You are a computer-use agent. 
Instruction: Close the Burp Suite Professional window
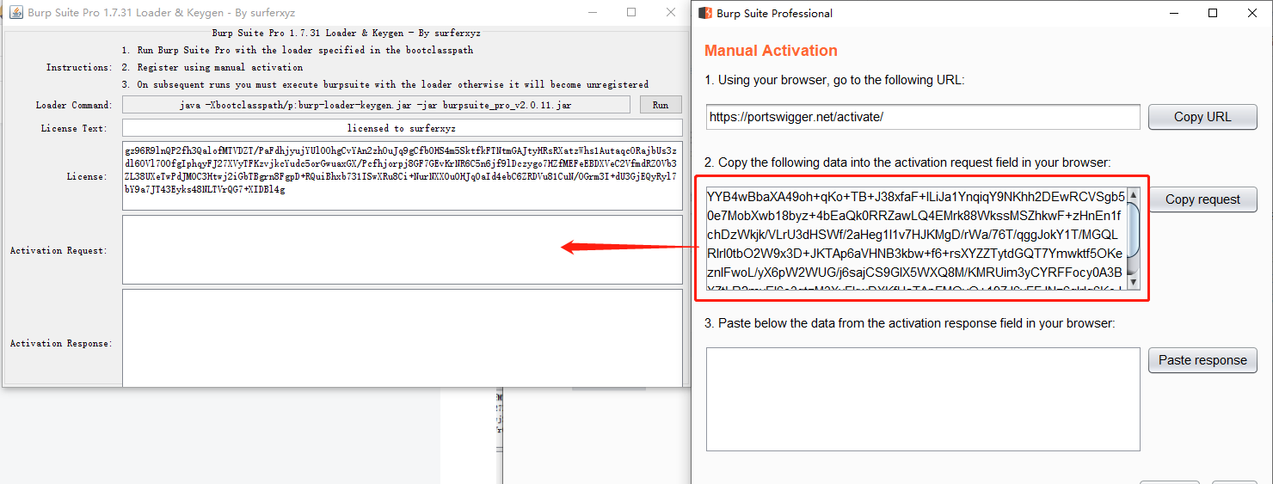[x=1252, y=13]
